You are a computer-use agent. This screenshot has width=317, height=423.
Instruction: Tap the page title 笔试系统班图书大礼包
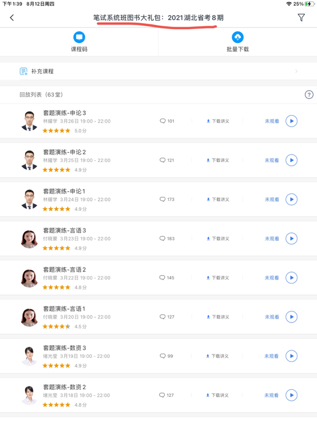158,18
